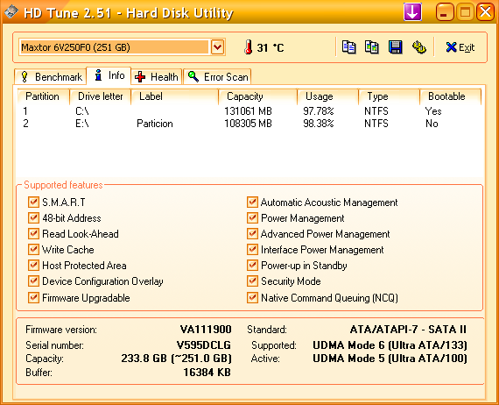Viewport: 499px width, 405px height.
Task: Toggle the Power-up in Standby checkbox
Action: (x=252, y=266)
